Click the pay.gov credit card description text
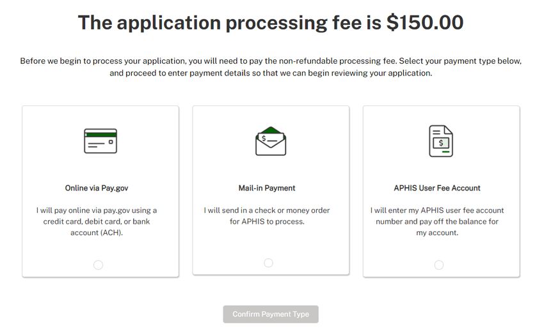The width and height of the screenshot is (544, 331). coord(97,221)
